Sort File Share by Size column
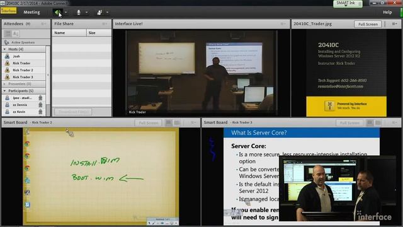Screen dimensions: 403x227 point(99,33)
